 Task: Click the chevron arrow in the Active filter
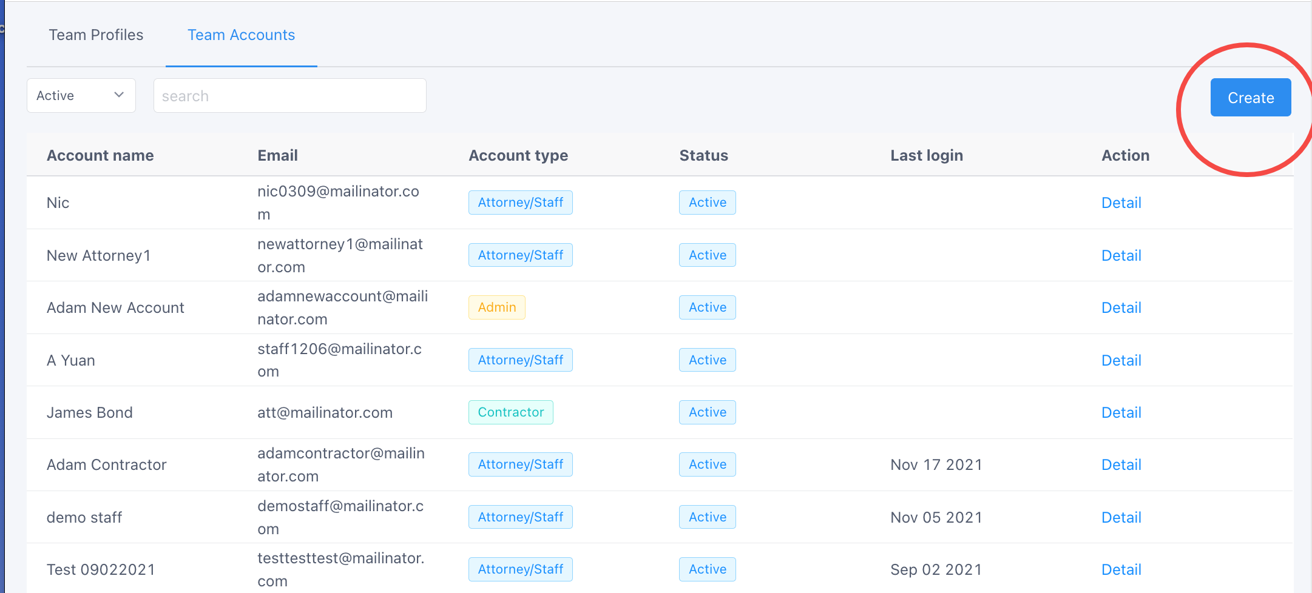119,95
